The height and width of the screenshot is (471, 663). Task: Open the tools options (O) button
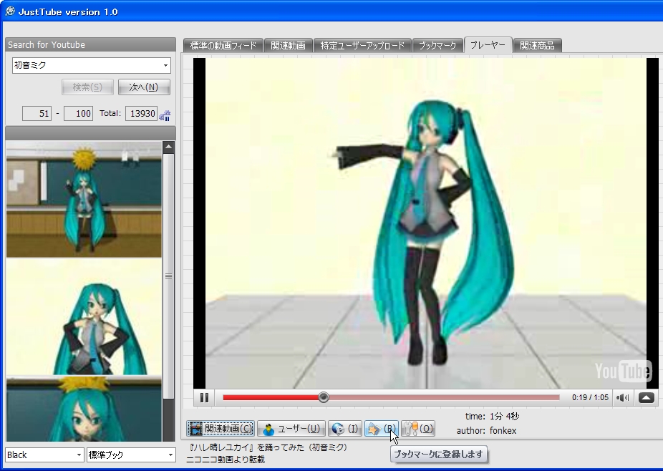(x=417, y=429)
